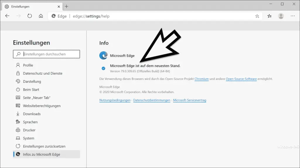The image size is (300, 168).
Task: Focus the Einstellungen durchsuchen search field
Action: tap(47, 54)
